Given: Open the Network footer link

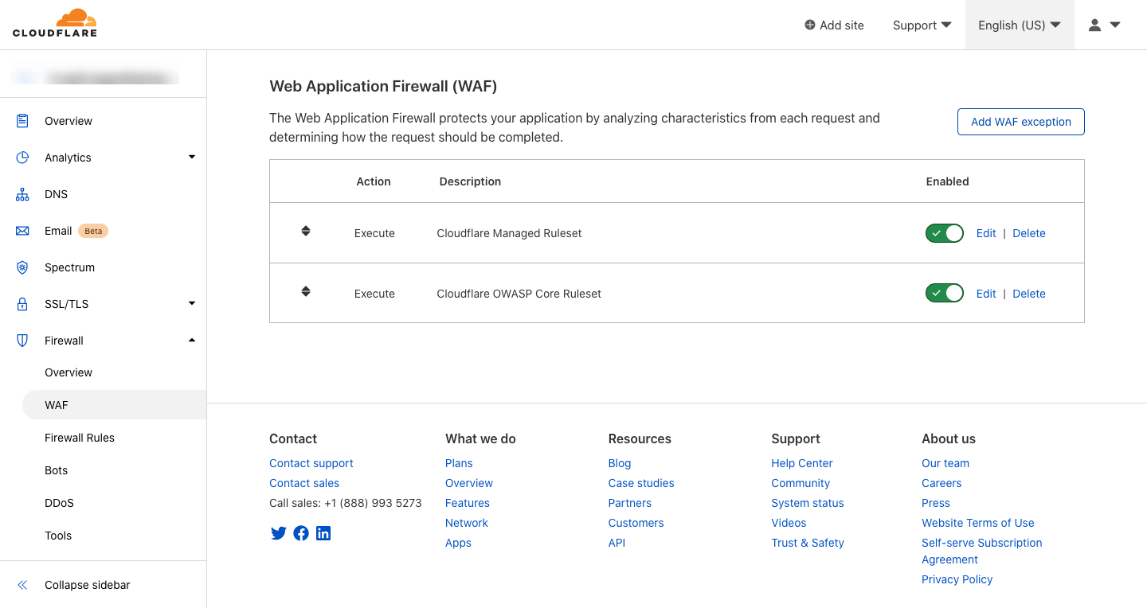Looking at the screenshot, I should pos(467,523).
